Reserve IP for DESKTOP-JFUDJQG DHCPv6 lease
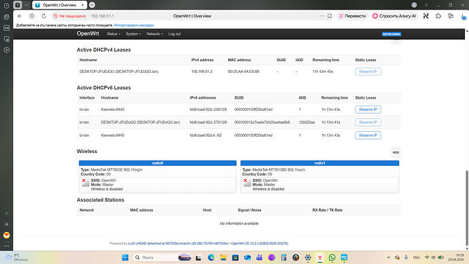Image resolution: width=469 pixels, height=264 pixels. click(x=368, y=122)
